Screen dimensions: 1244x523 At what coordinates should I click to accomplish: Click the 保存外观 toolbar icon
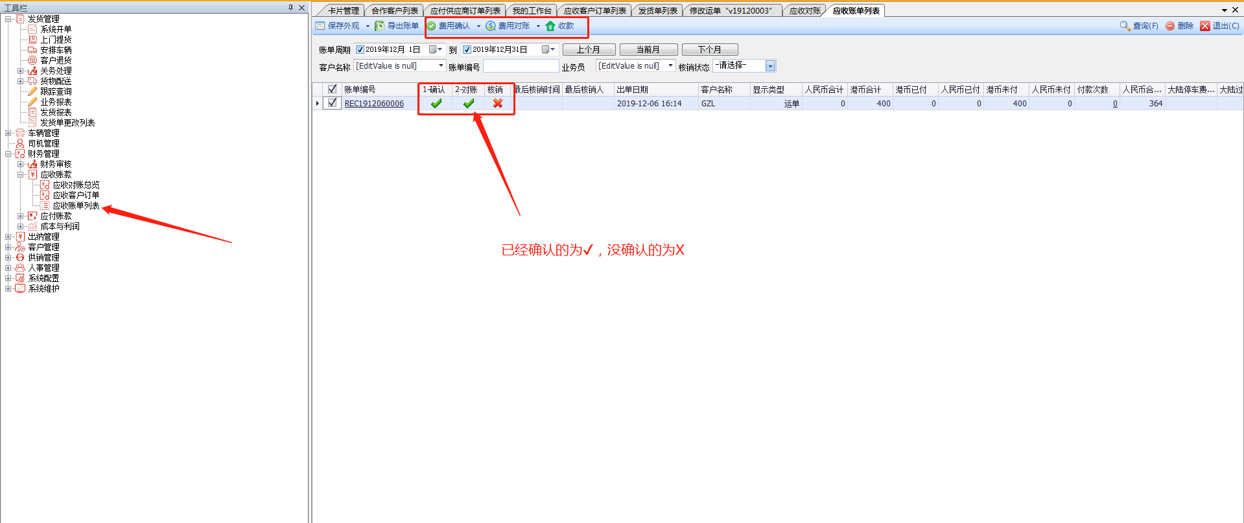pos(320,26)
